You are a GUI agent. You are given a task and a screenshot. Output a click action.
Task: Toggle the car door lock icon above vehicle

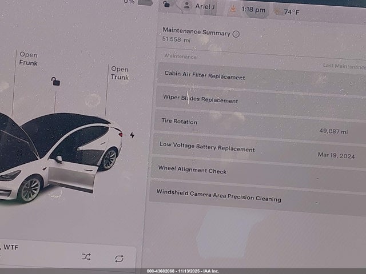pyautogui.click(x=55, y=82)
